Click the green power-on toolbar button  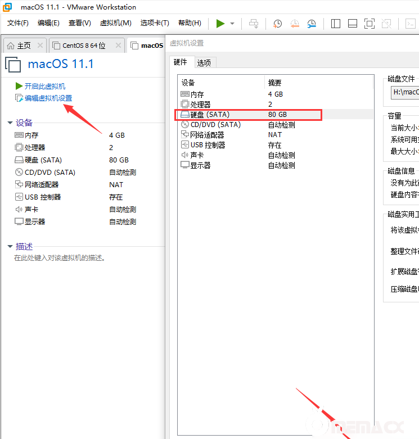(220, 23)
